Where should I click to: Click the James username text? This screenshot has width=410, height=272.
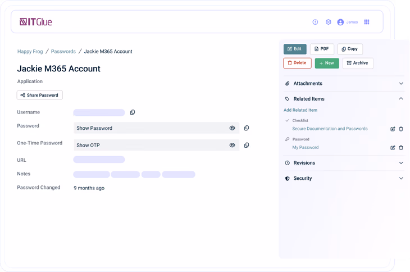[x=352, y=22]
